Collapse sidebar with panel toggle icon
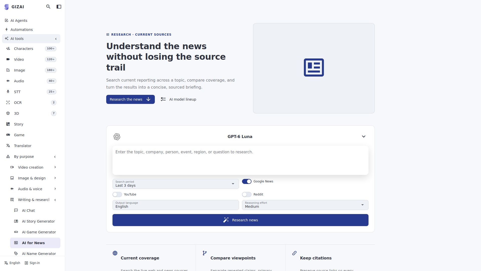Viewport: 481px width, 271px height. pos(59,7)
